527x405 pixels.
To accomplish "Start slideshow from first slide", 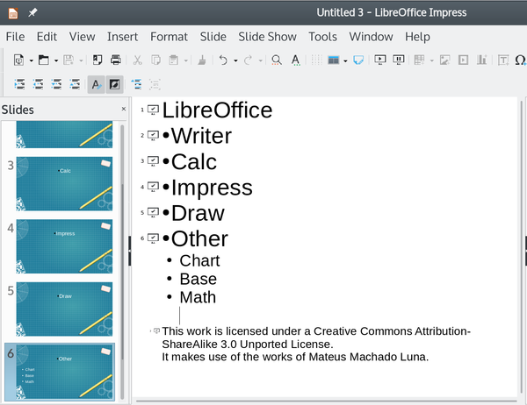I will (x=380, y=60).
